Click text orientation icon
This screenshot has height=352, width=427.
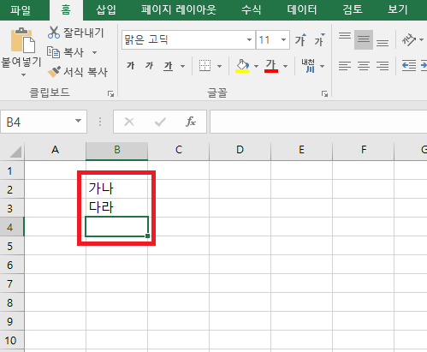[409, 39]
